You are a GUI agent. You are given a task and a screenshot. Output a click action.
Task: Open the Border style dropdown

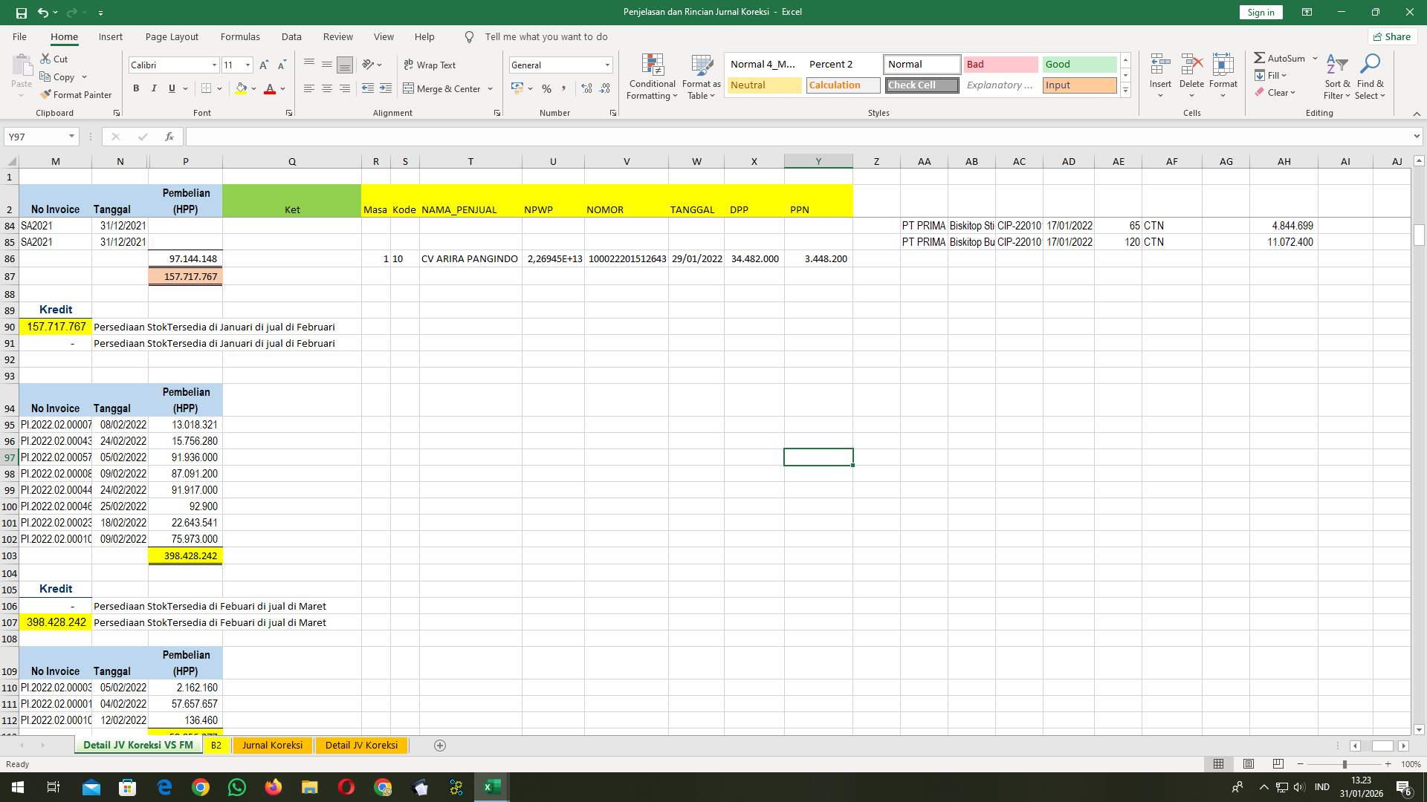tap(219, 88)
